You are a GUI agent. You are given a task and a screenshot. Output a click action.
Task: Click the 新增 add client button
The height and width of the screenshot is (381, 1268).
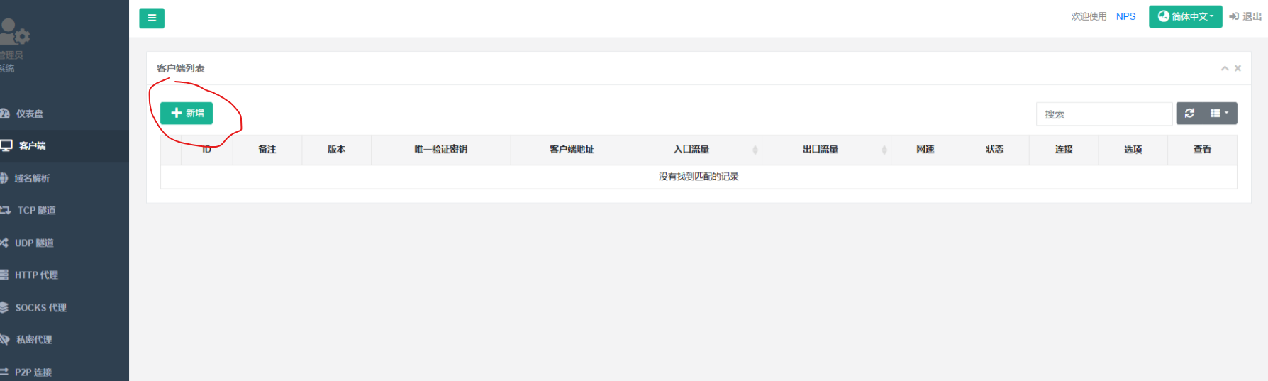pyautogui.click(x=187, y=114)
